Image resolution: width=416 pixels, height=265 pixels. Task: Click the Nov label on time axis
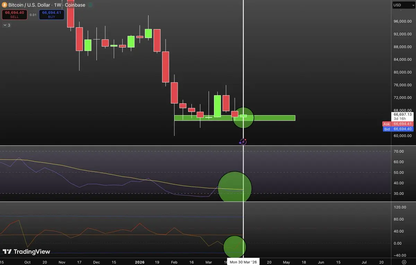click(x=62, y=262)
